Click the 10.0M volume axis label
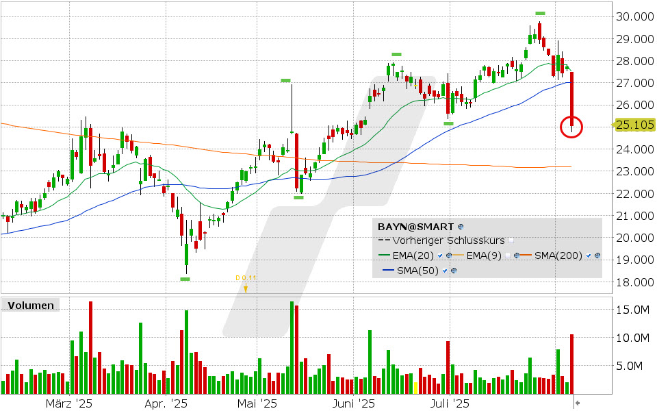 632,338
